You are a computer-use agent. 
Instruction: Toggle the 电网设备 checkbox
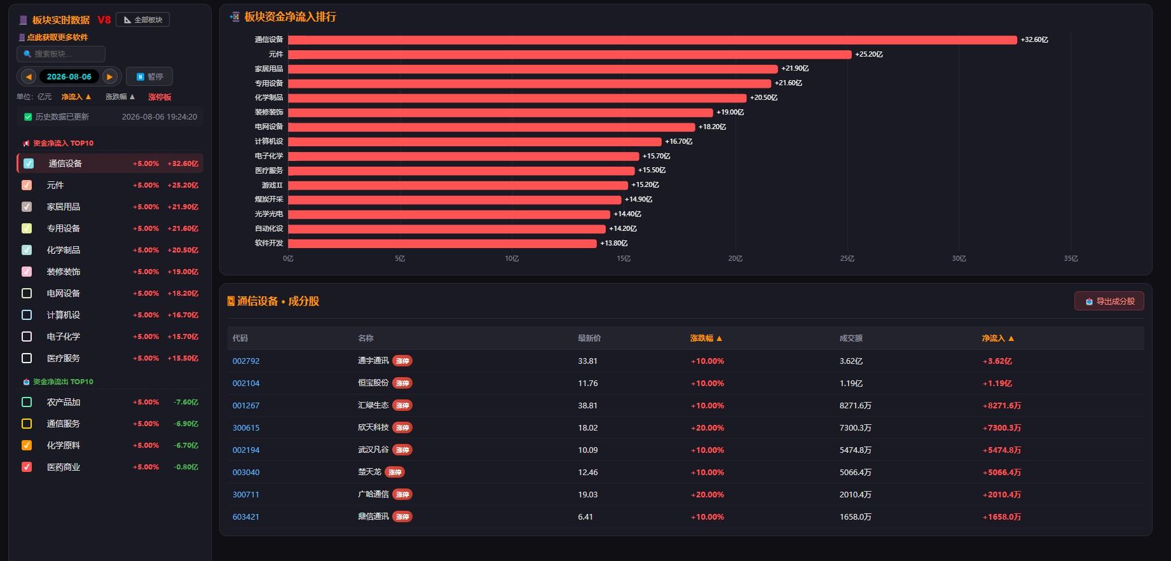pyautogui.click(x=27, y=293)
